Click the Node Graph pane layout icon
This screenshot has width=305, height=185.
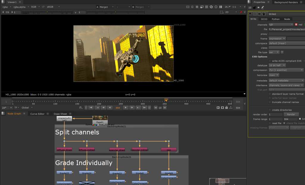click(x=3, y=114)
